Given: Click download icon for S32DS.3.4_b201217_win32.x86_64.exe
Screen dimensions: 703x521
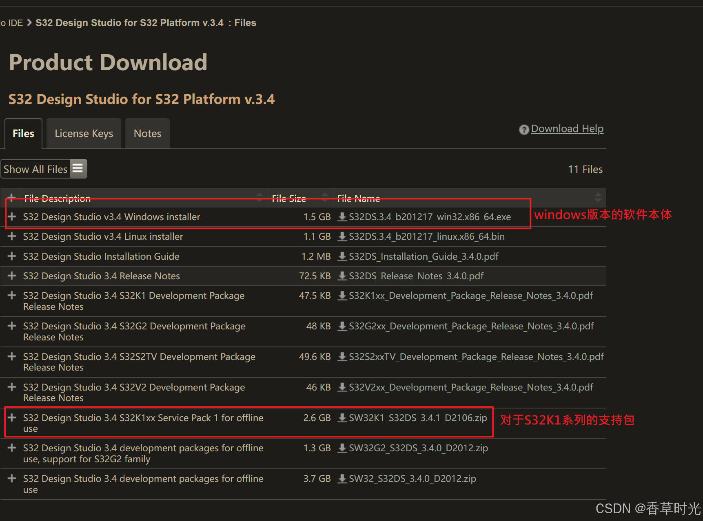Looking at the screenshot, I should click(342, 217).
